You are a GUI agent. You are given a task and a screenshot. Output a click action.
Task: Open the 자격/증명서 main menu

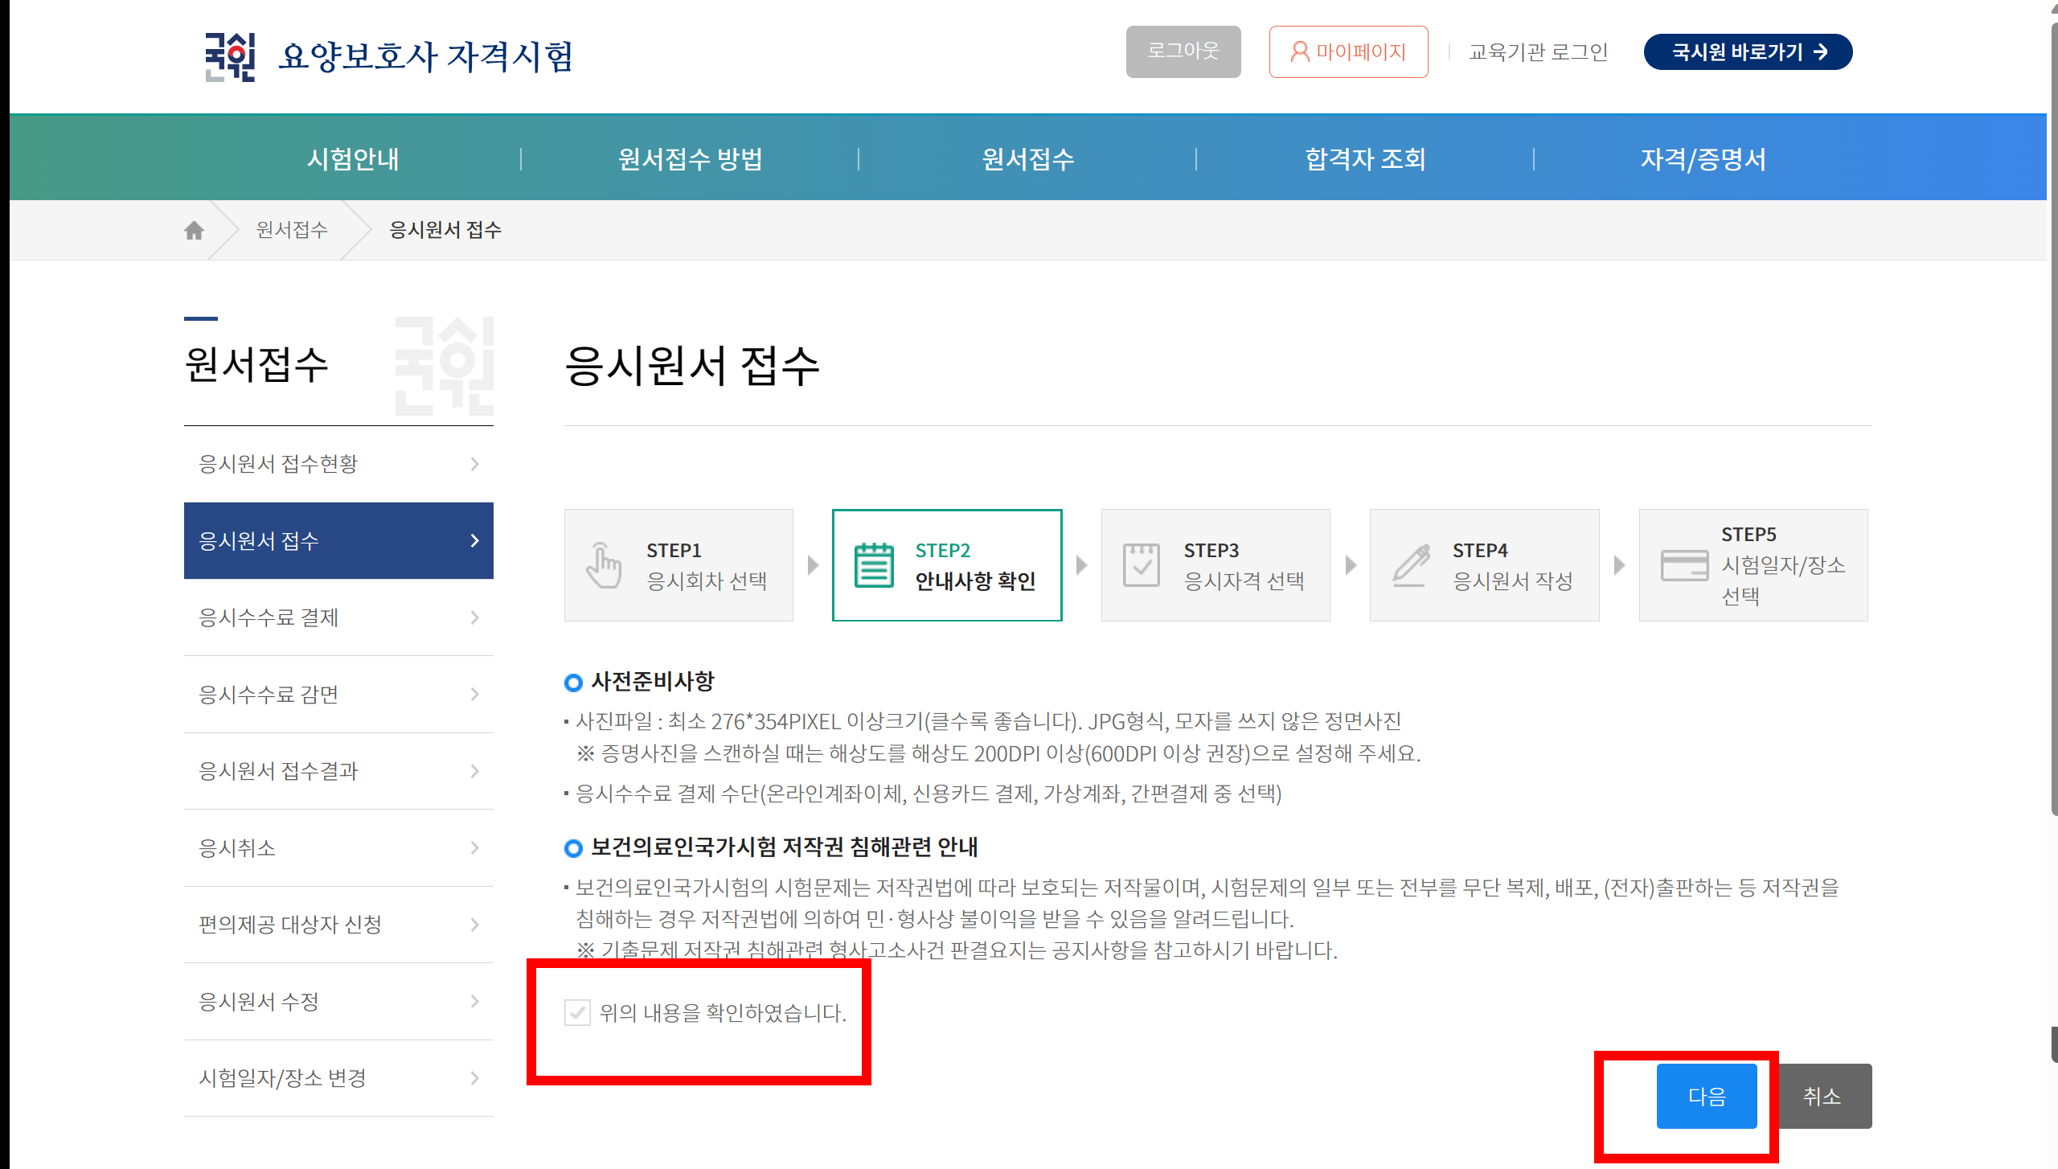pos(1703,158)
